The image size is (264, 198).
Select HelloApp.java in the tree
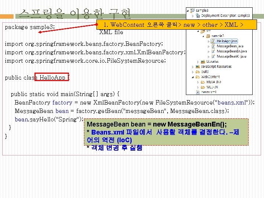(227, 41)
